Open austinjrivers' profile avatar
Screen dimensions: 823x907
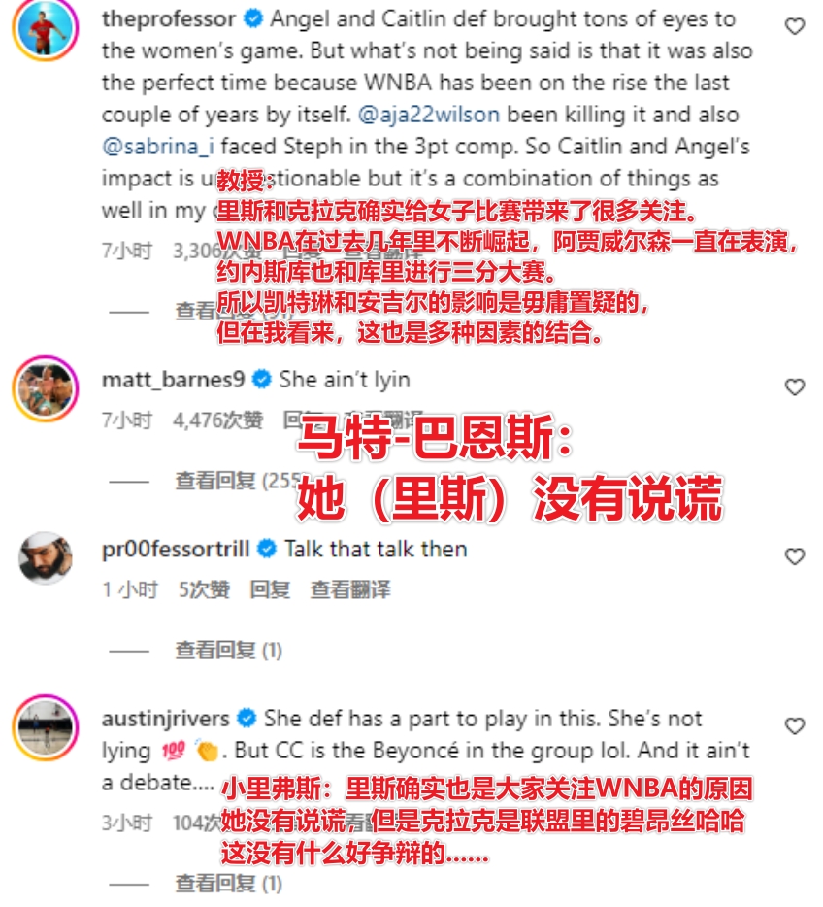click(x=45, y=727)
